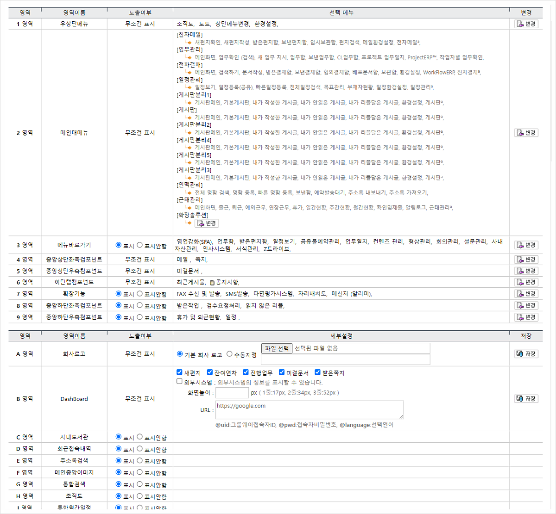
Task: Choose 수동지정 logo option
Action: [229, 354]
